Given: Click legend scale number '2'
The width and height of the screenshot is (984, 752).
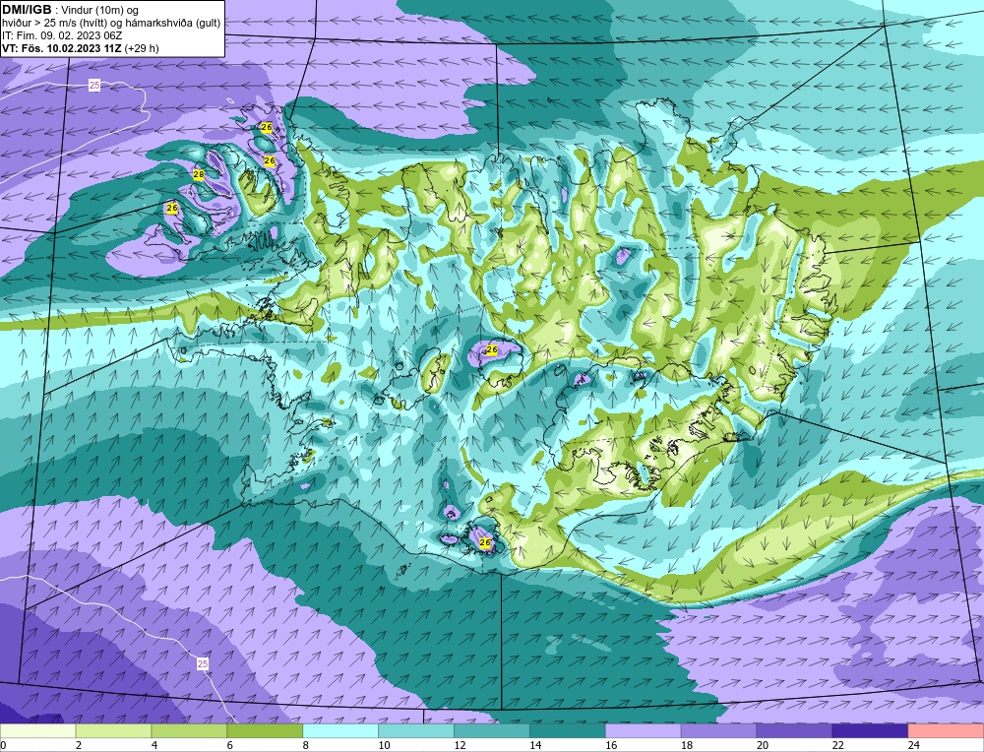Looking at the screenshot, I should click(x=79, y=745).
